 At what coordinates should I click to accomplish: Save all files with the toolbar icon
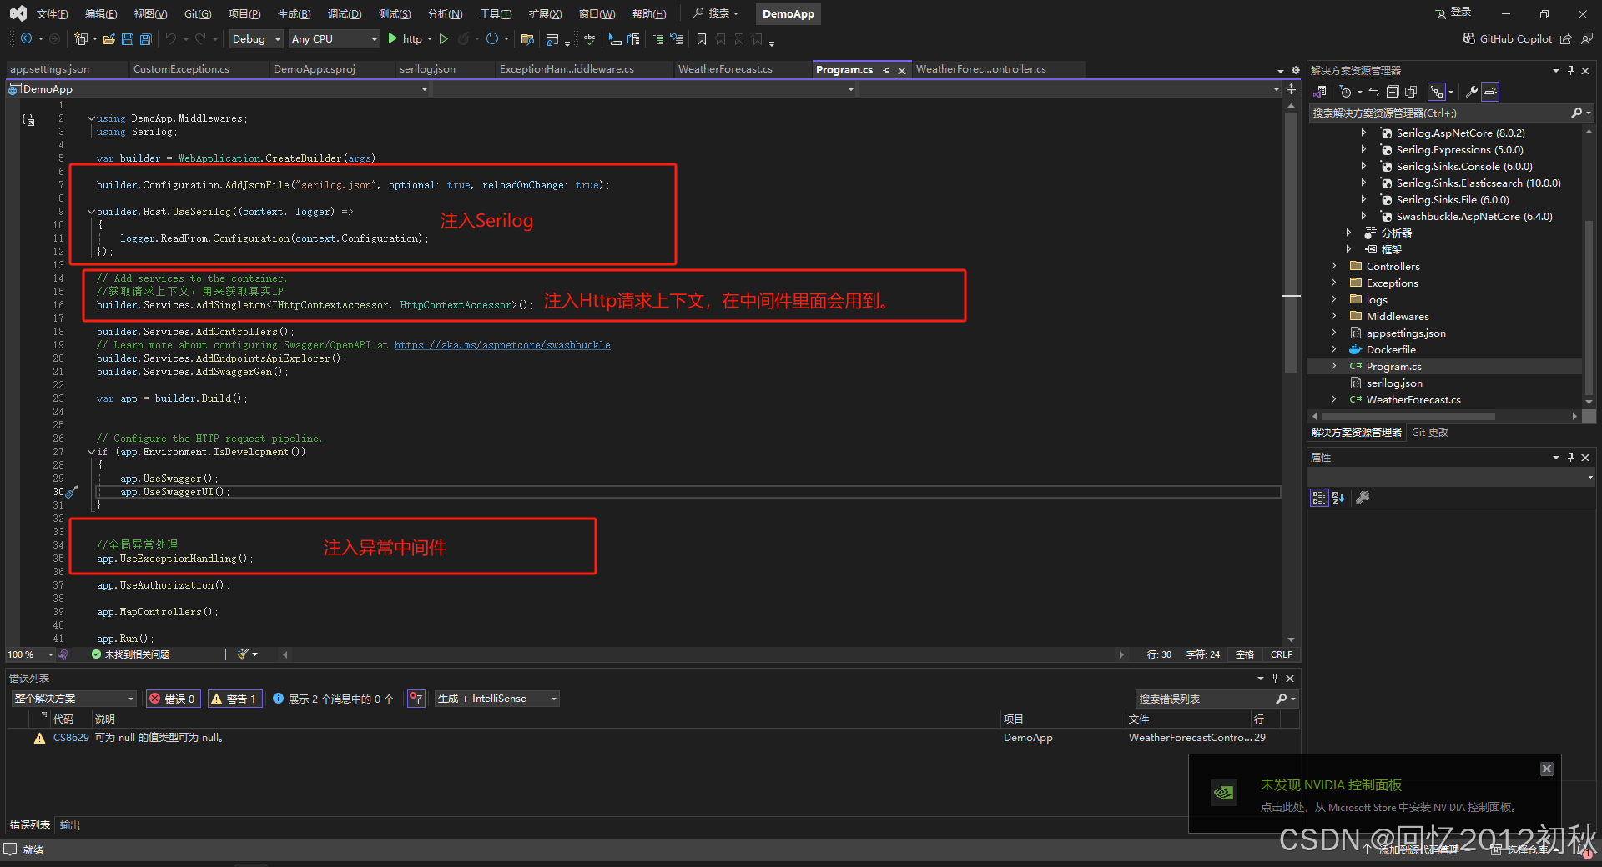tap(146, 39)
